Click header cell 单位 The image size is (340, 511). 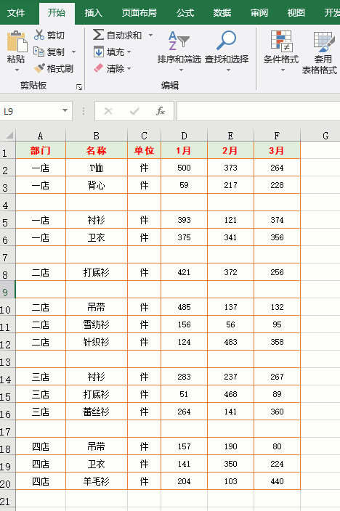tap(144, 150)
